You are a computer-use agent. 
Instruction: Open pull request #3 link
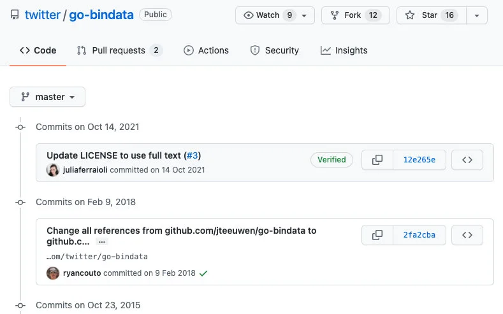[x=192, y=155]
